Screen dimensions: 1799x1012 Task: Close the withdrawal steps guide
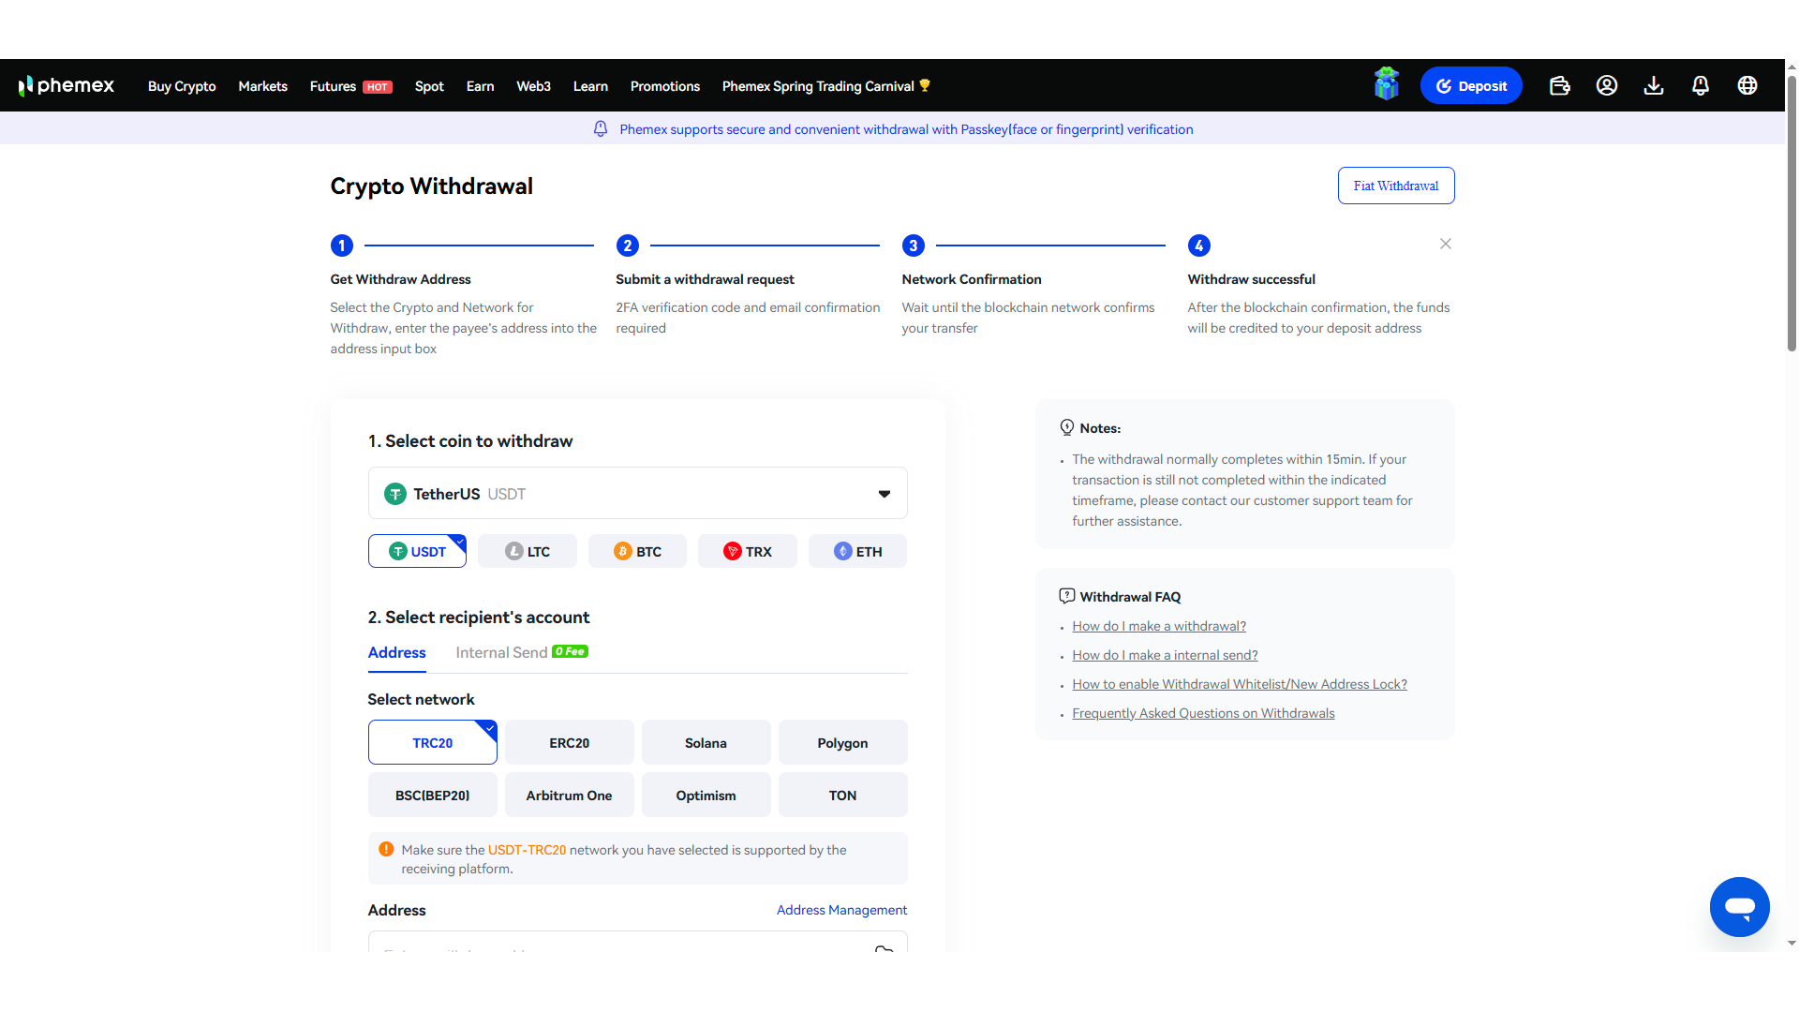click(1446, 244)
